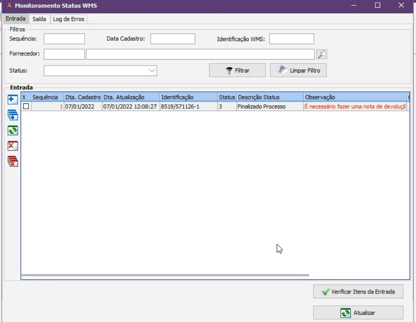Click the Dta. Atualização column header
The image size is (416, 322).
[131, 97]
